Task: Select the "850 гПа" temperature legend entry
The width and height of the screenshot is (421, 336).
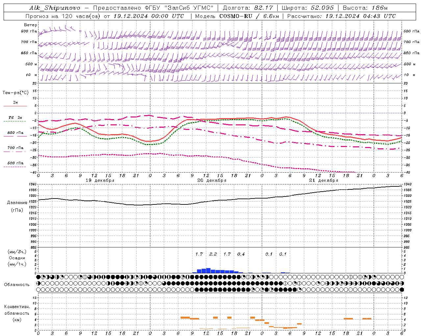Action: 15,133
